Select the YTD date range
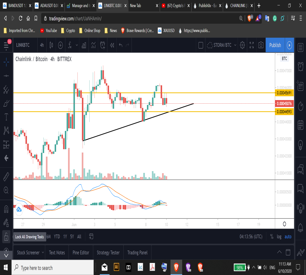Viewport: 306px width, 275px height. coord(57,237)
